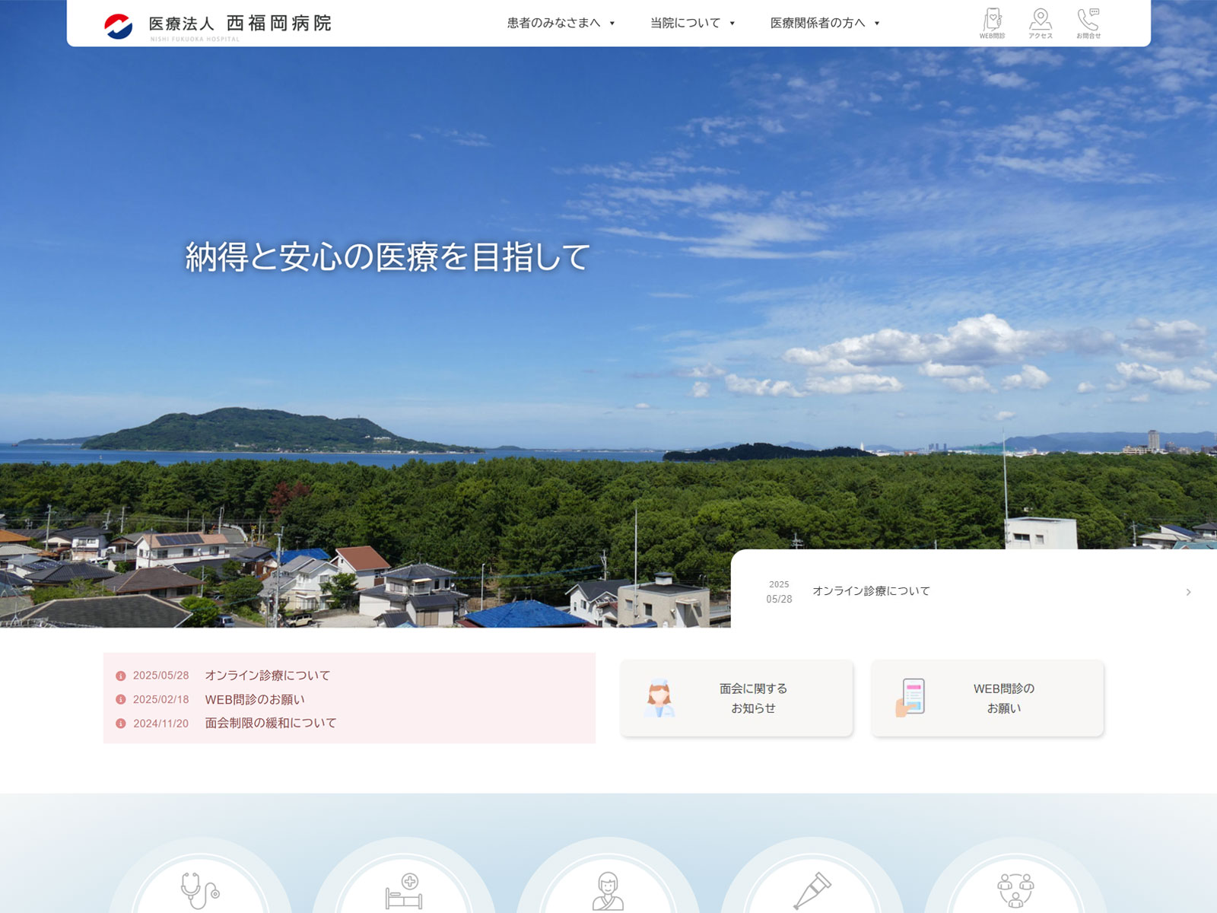1217x913 pixels.
Task: Open オンライン診療について in pink news list
Action: [268, 676]
